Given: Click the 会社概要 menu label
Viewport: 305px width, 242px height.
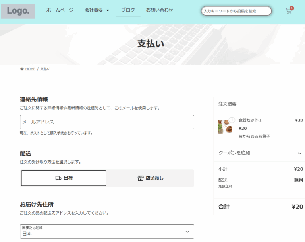Looking at the screenshot, I should pyautogui.click(x=94, y=10).
